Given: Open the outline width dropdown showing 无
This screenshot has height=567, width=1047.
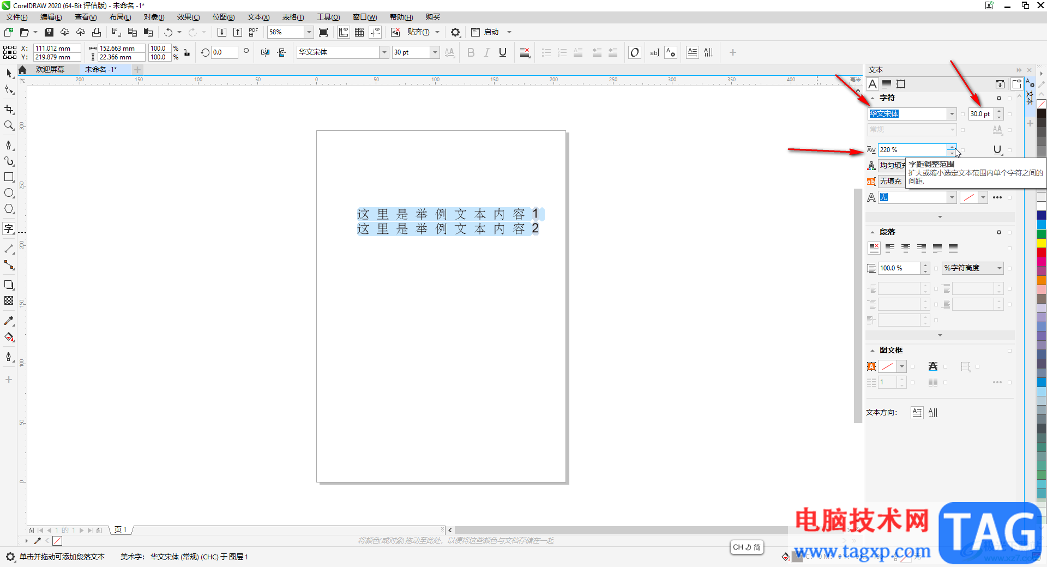Looking at the screenshot, I should point(952,197).
